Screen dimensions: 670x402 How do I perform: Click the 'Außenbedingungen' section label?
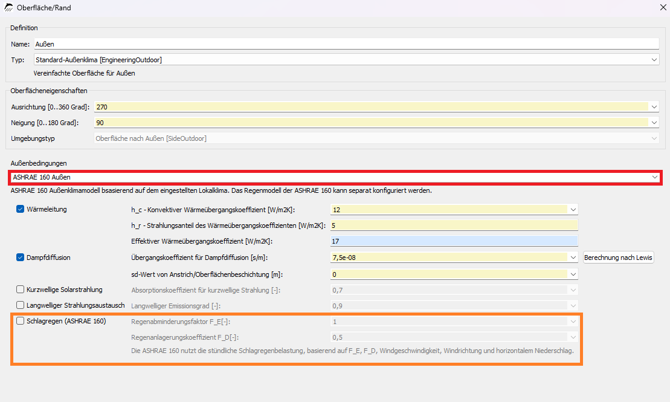39,163
